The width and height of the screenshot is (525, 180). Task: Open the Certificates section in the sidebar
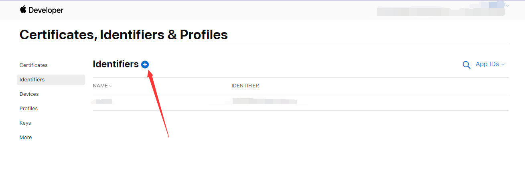[34, 65]
